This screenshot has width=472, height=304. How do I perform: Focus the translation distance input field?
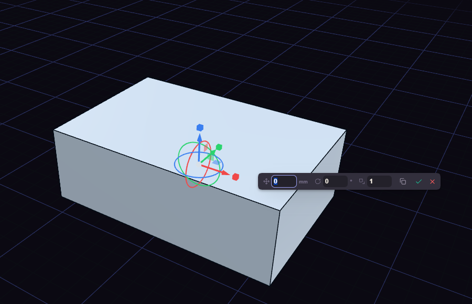(x=284, y=181)
